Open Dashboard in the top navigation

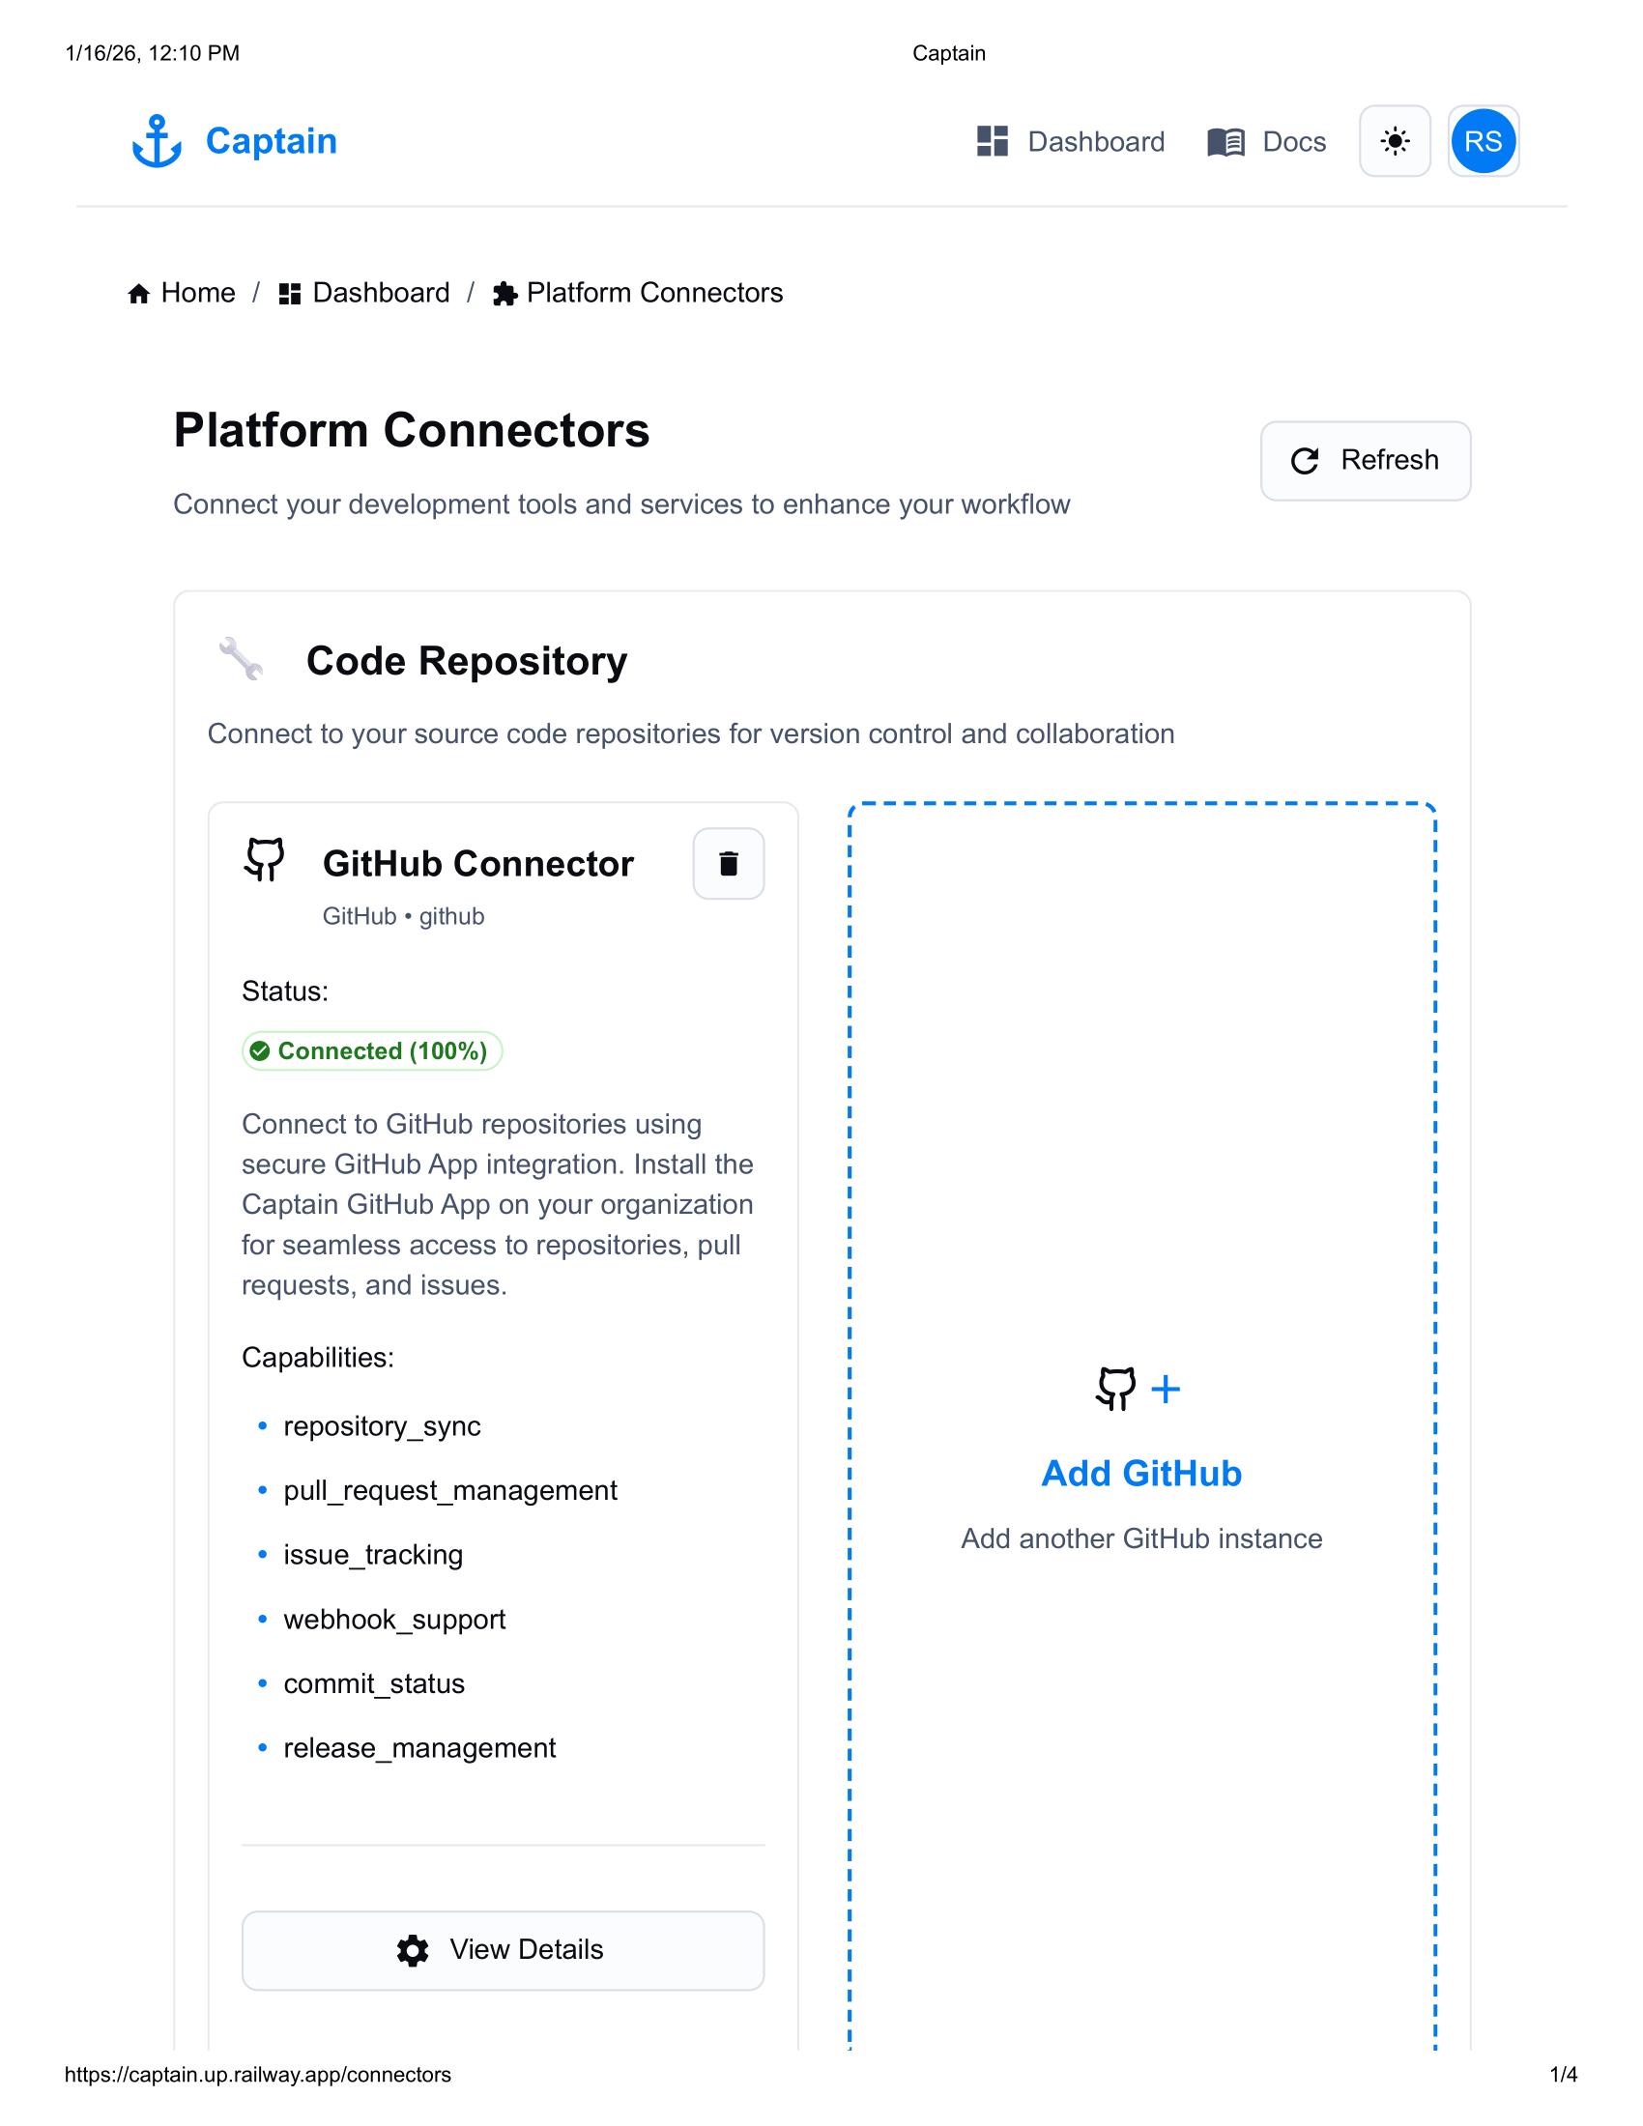coord(1095,142)
